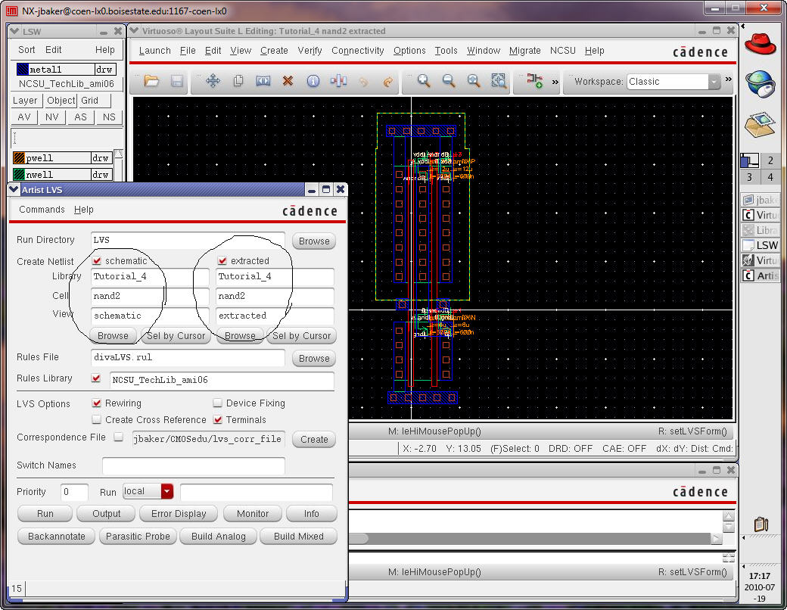Open the Run local mode dropdown
This screenshot has width=787, height=610.
[x=166, y=491]
